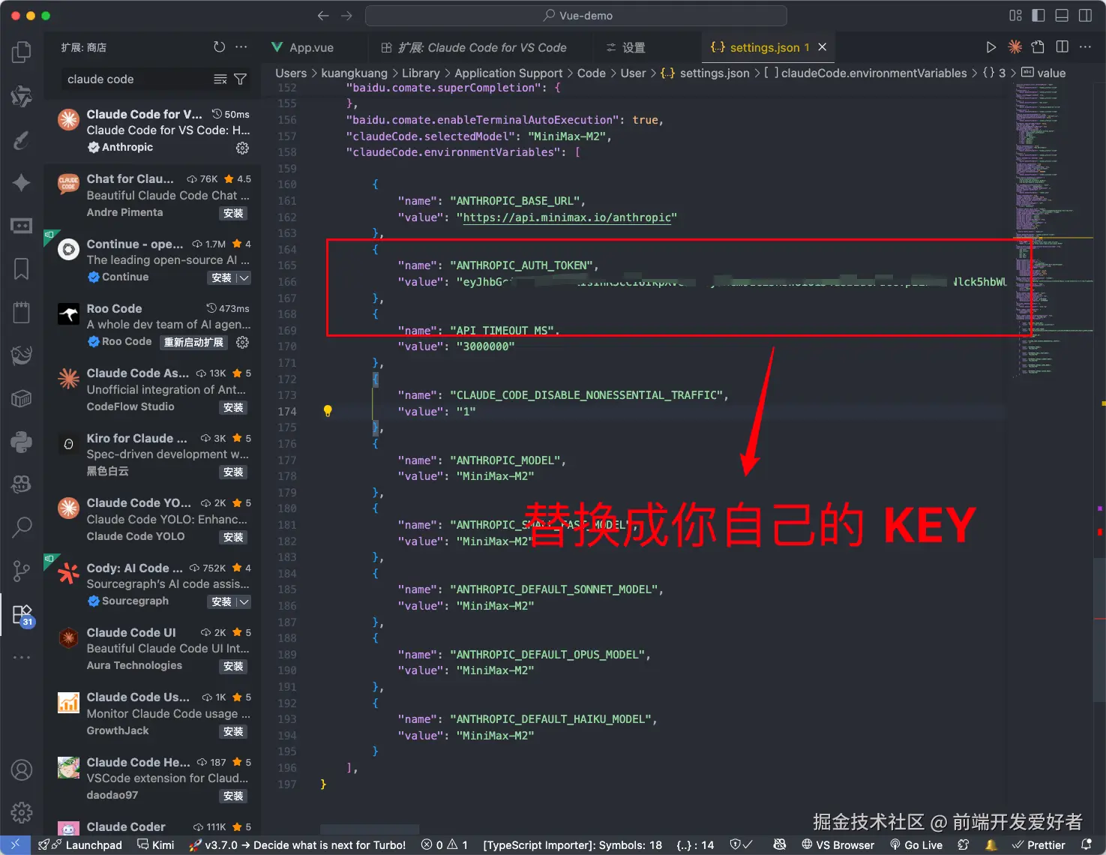This screenshot has height=855, width=1106.
Task: Go forward with navigation arrow
Action: pos(346,16)
